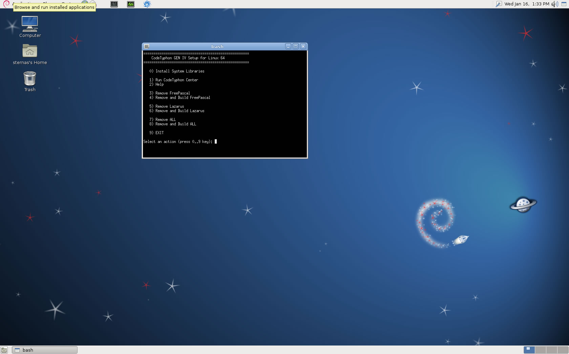Image resolution: width=569 pixels, height=354 pixels.
Task: Click the 'Remove and Build Lazarus' line
Action: point(177,111)
